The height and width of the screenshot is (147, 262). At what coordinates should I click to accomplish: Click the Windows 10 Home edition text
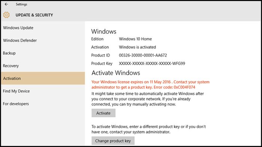135,39
